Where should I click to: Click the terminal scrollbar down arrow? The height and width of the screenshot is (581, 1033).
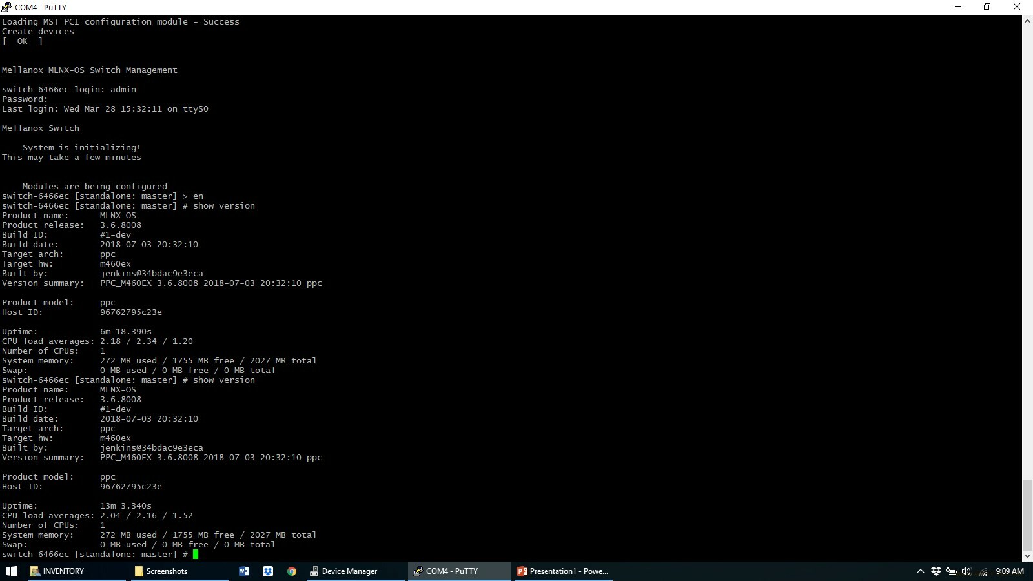pos(1027,556)
